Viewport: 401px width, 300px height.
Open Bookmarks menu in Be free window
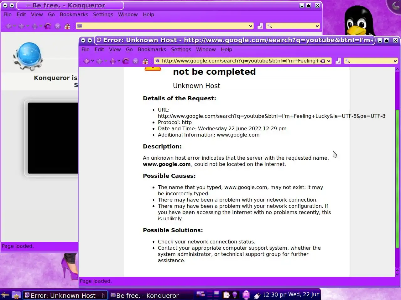click(74, 14)
